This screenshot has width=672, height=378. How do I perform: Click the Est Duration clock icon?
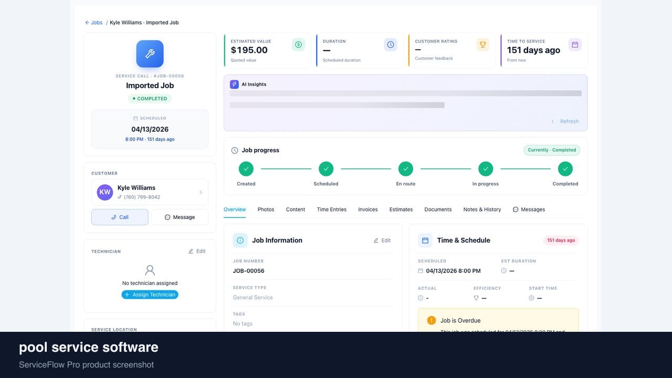[x=504, y=271]
